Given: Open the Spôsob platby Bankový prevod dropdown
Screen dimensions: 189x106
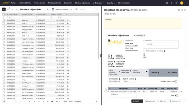Looking at the screenshot, I should click(x=115, y=81).
